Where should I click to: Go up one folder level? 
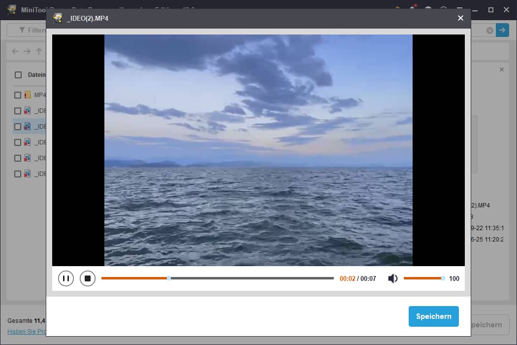click(39, 51)
